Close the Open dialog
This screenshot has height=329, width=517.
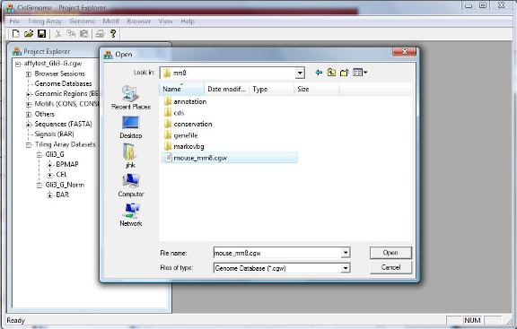(x=404, y=52)
